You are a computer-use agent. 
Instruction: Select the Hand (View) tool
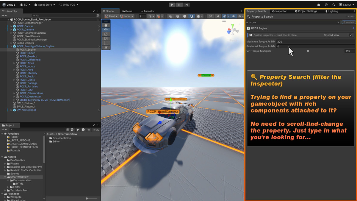coord(106,25)
